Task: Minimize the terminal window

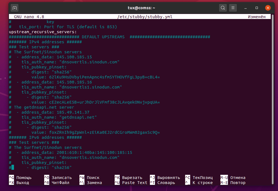Action: pos(246,8)
